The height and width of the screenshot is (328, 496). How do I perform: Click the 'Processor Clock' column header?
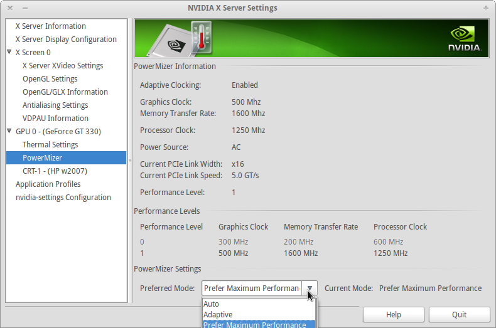[x=400, y=227]
